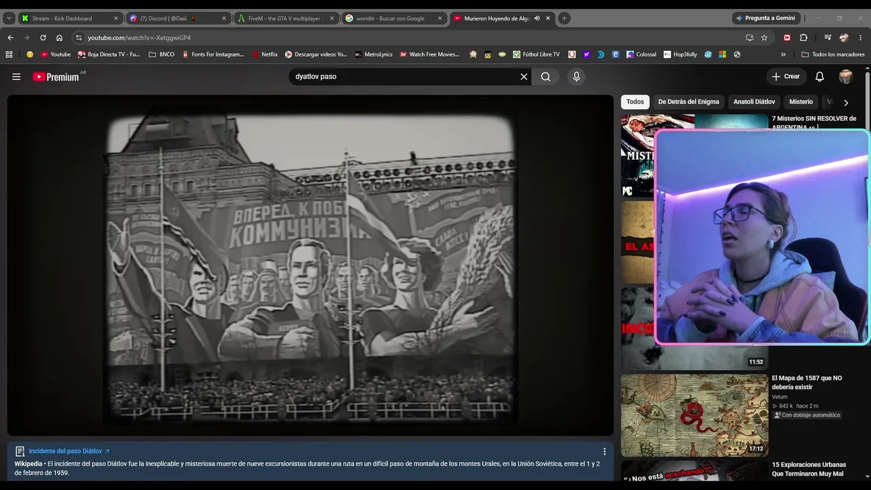Open the tab search dropdown arrow
The width and height of the screenshot is (871, 490).
pos(9,18)
